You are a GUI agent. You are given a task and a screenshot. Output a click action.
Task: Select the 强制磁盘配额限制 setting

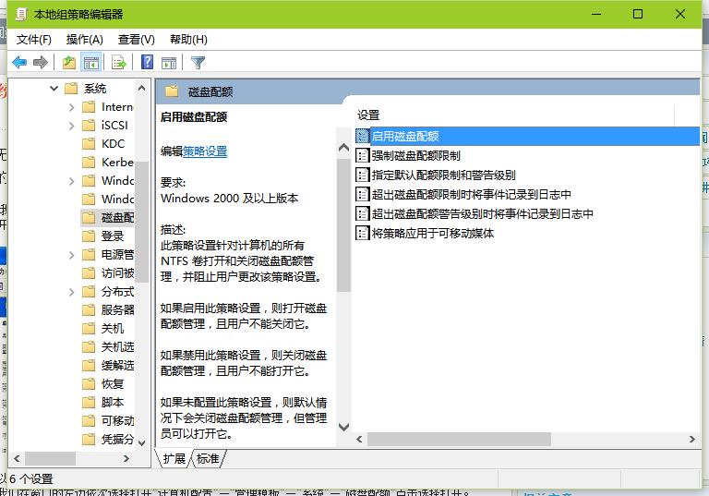click(x=415, y=155)
